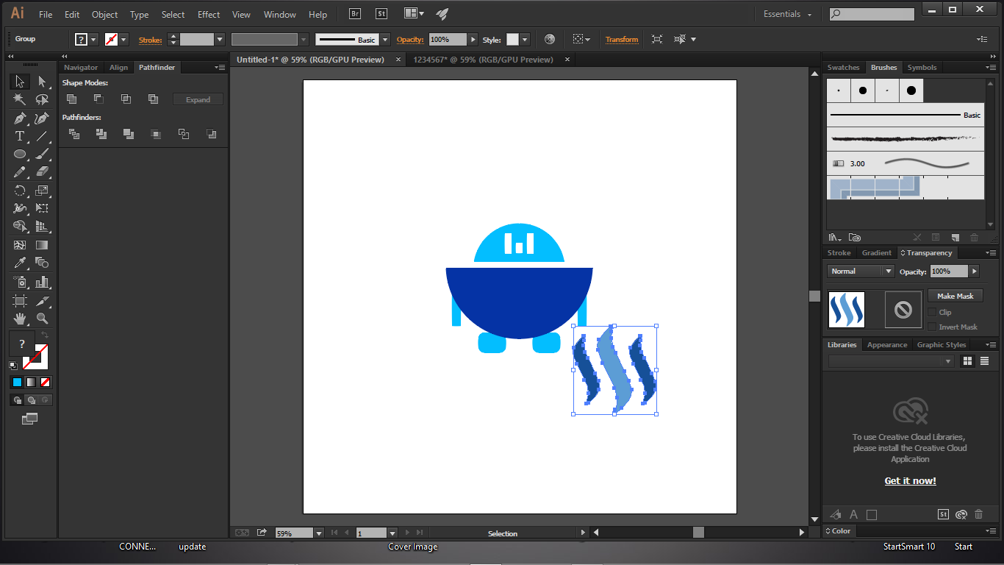1004x565 pixels.
Task: Open the File menu
Action: point(46,14)
